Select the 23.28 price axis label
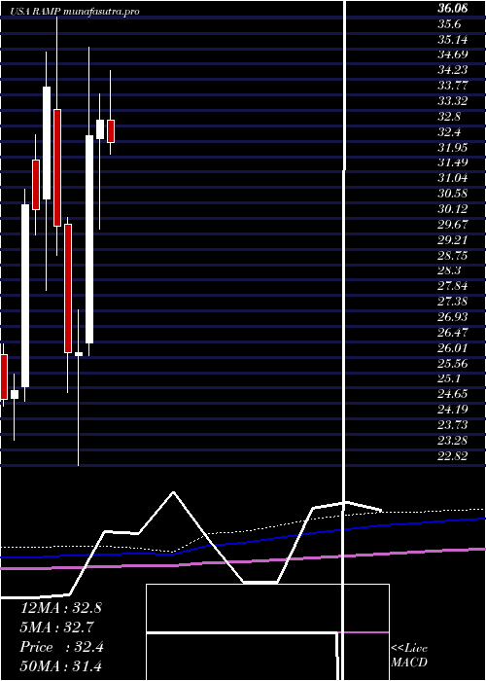 click(x=453, y=440)
